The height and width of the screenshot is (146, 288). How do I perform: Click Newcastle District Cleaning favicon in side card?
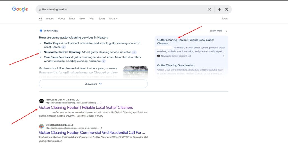pyautogui.click(x=159, y=56)
